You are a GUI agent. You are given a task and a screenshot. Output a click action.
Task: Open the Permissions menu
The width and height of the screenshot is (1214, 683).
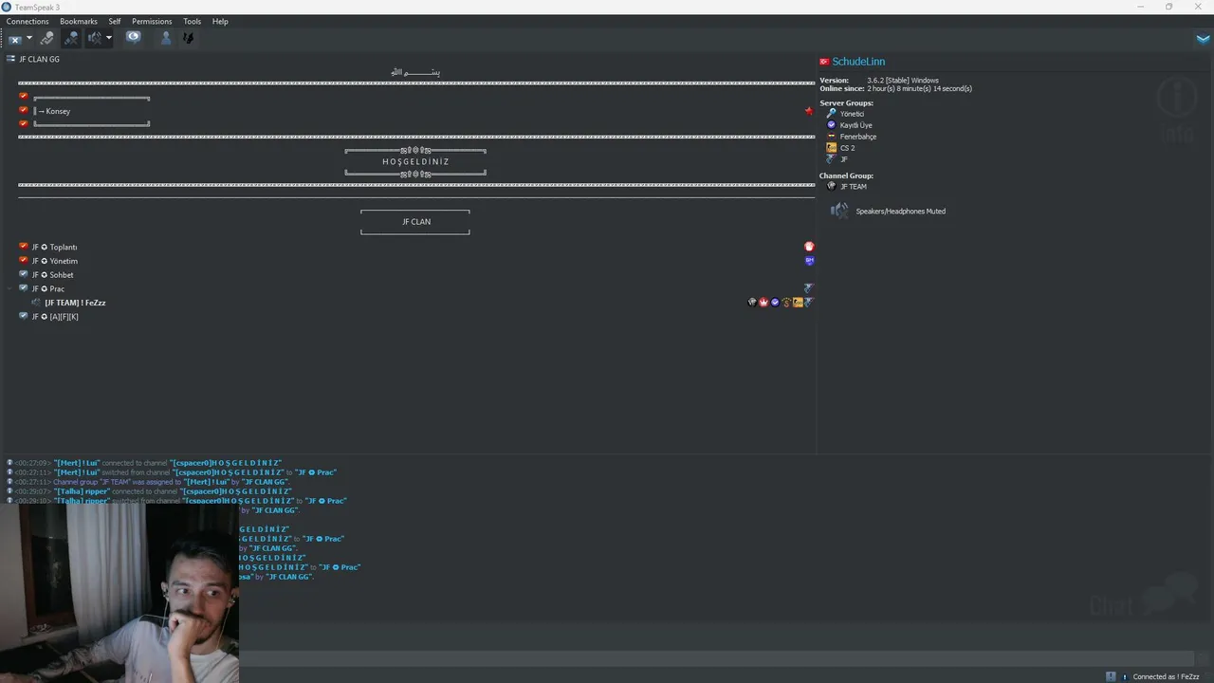152,21
